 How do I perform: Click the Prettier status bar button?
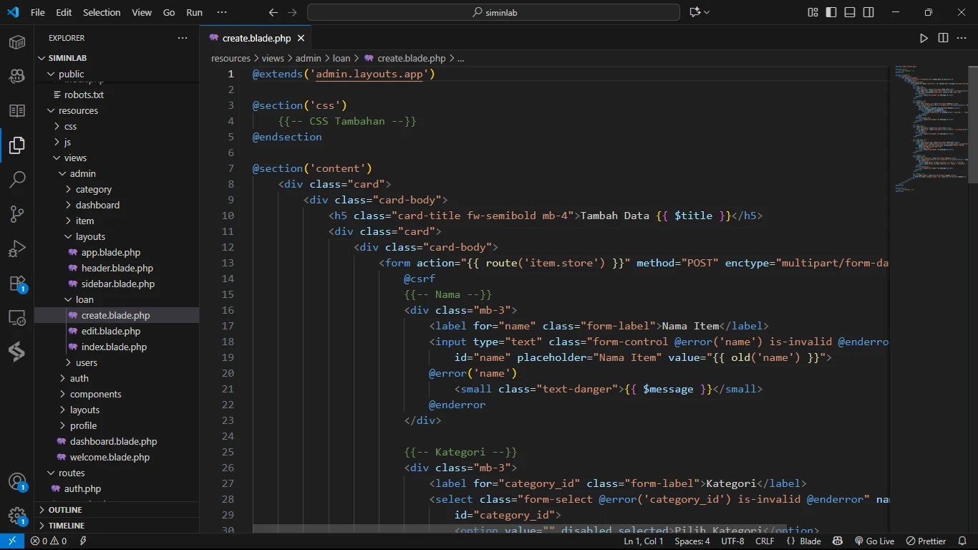click(x=926, y=541)
